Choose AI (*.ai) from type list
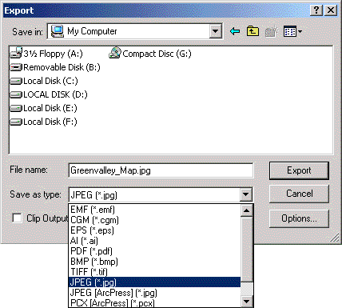The image size is (342, 308). [x=154, y=241]
